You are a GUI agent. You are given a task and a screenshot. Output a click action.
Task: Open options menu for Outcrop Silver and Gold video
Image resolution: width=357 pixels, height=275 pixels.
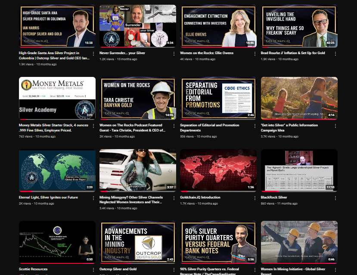click(x=174, y=270)
